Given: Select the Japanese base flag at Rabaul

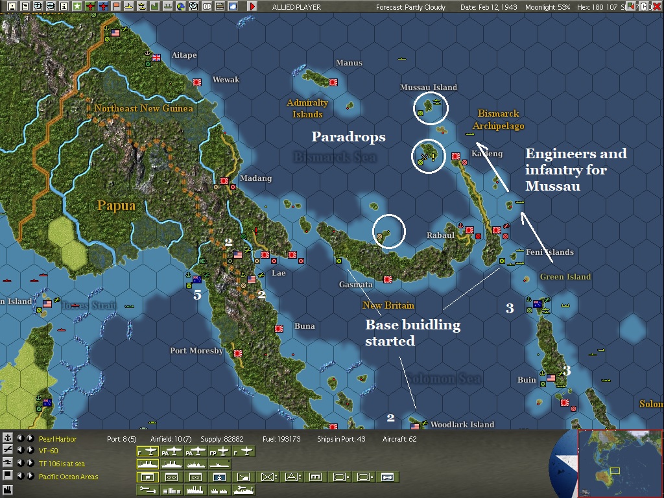Looking at the screenshot, I should pyautogui.click(x=469, y=230).
